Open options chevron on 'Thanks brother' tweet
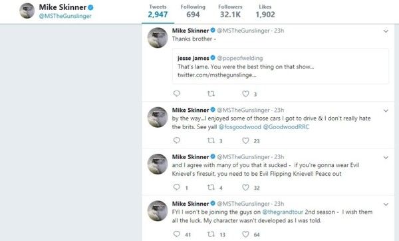The width and height of the screenshot is (399, 241). [386, 31]
